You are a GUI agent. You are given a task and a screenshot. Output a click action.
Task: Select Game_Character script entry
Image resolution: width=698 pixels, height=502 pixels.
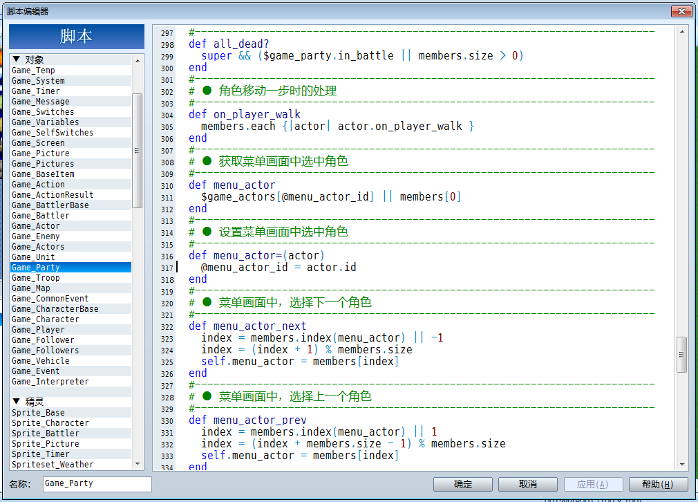coord(70,319)
